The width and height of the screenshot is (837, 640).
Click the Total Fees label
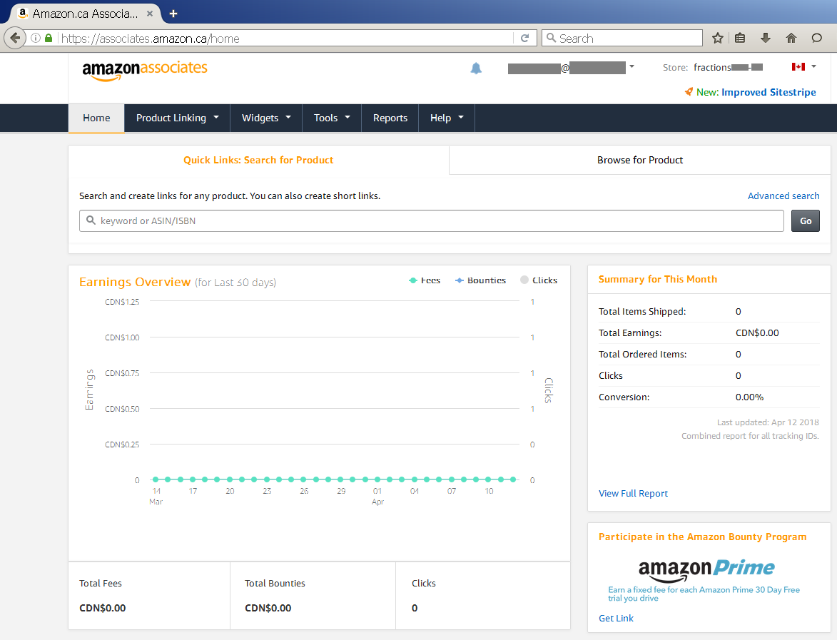(x=101, y=584)
